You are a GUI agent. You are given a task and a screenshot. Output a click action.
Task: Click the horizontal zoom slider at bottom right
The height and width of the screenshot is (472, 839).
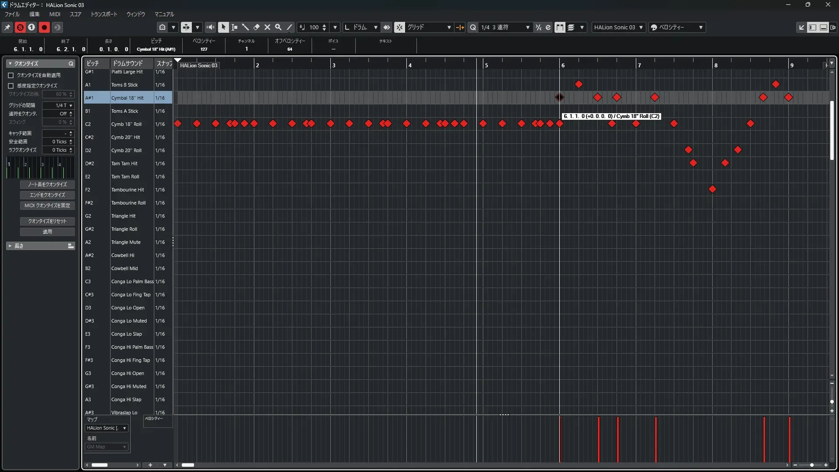pos(811,465)
